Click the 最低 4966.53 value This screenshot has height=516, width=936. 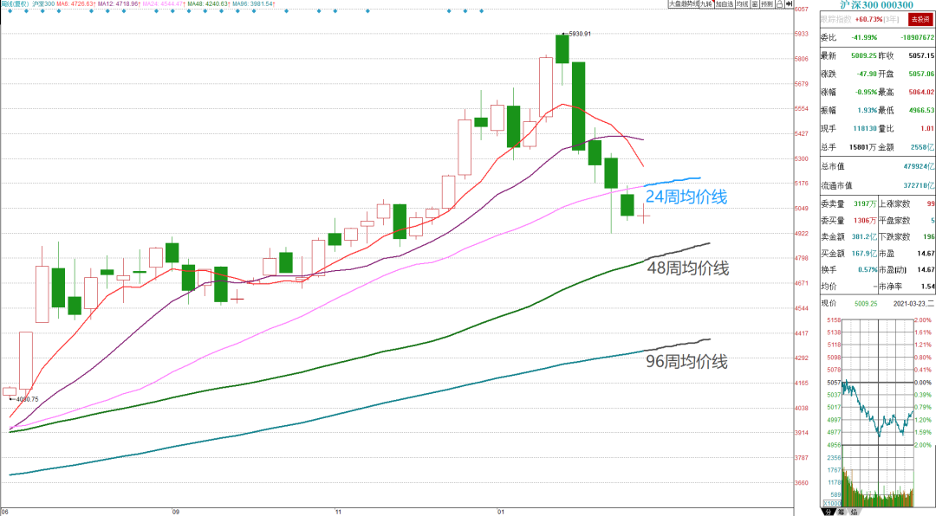click(921, 110)
